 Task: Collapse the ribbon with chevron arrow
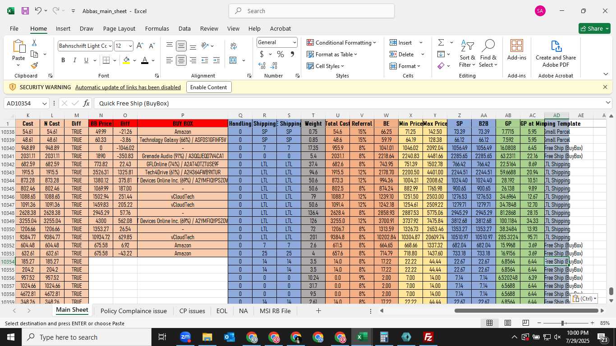(x=606, y=74)
